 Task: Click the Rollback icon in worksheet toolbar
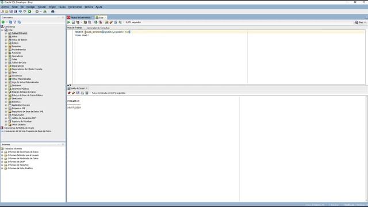pos(100,22)
